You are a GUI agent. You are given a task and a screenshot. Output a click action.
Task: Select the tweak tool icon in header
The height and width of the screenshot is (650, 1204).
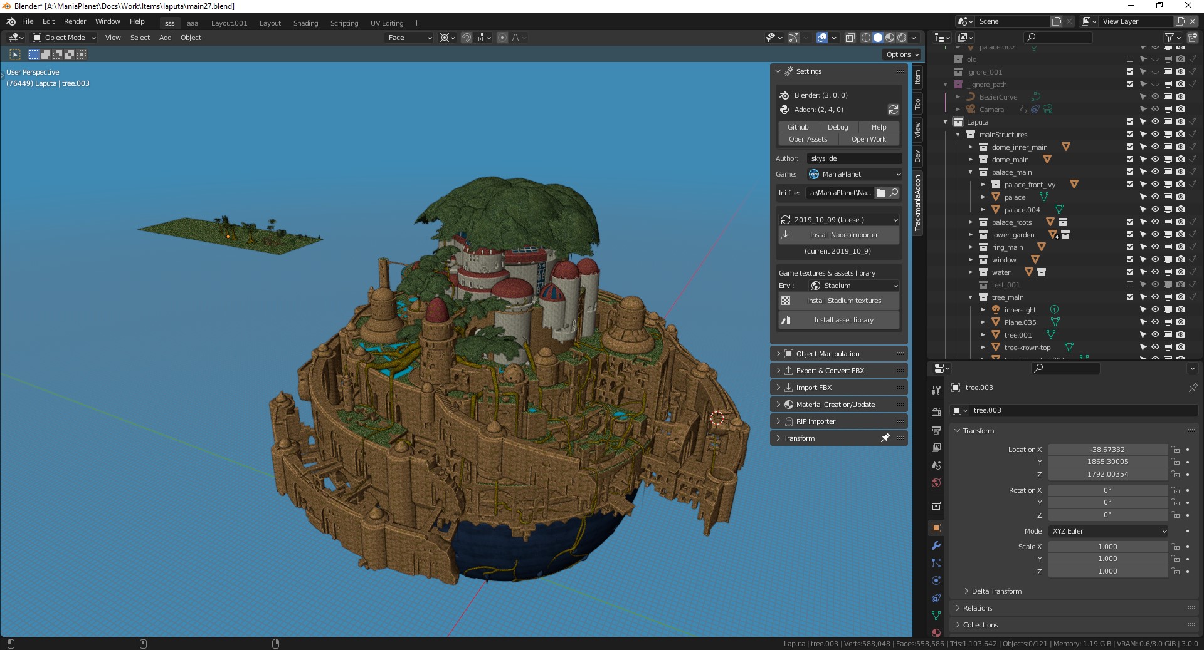[15, 54]
